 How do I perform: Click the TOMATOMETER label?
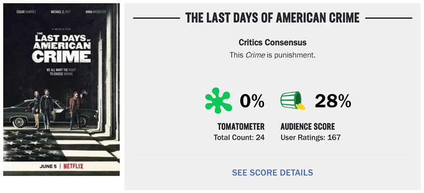[241, 126]
